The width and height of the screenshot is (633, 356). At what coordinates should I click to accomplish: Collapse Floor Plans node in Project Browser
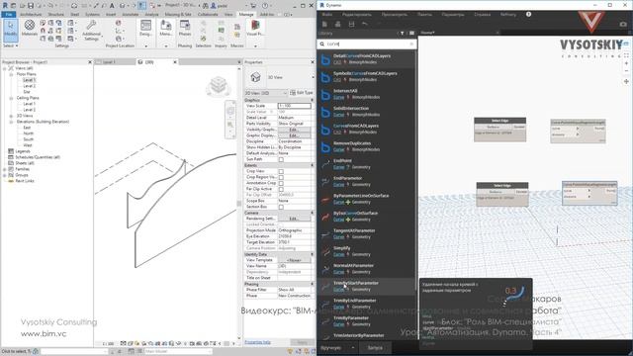11,74
